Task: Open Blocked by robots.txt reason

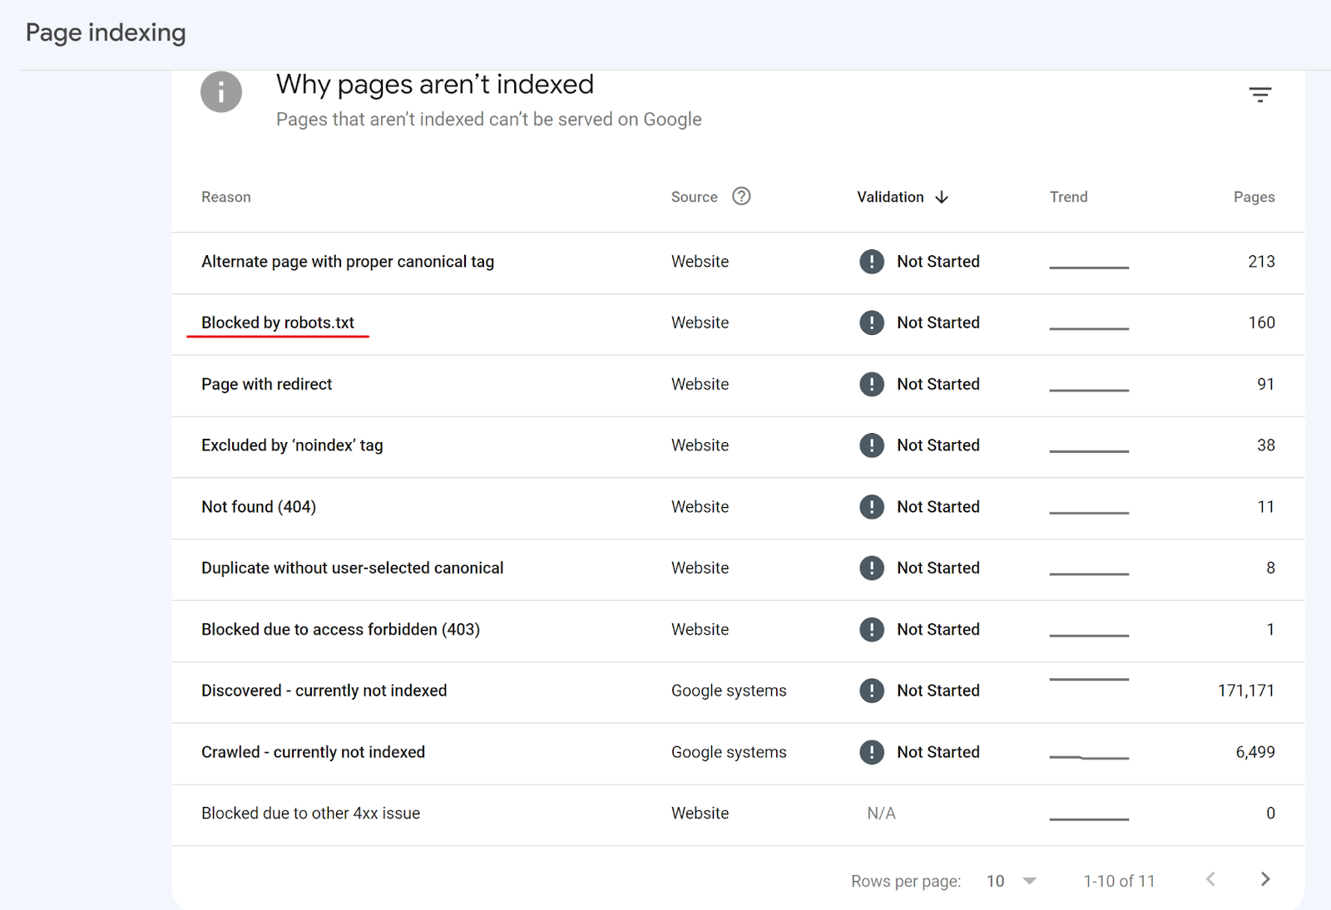Action: tap(278, 322)
